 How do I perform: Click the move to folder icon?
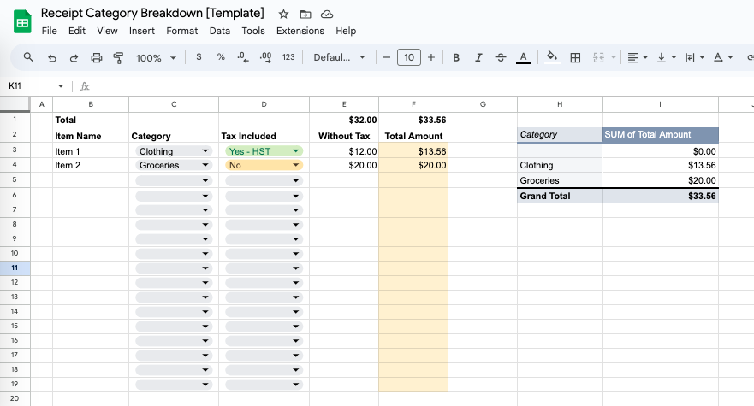tap(306, 14)
